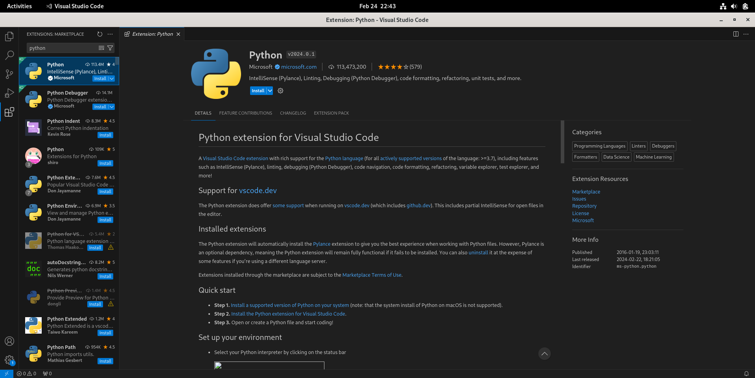Switch to the Details tab
The height and width of the screenshot is (378, 755).
203,113
